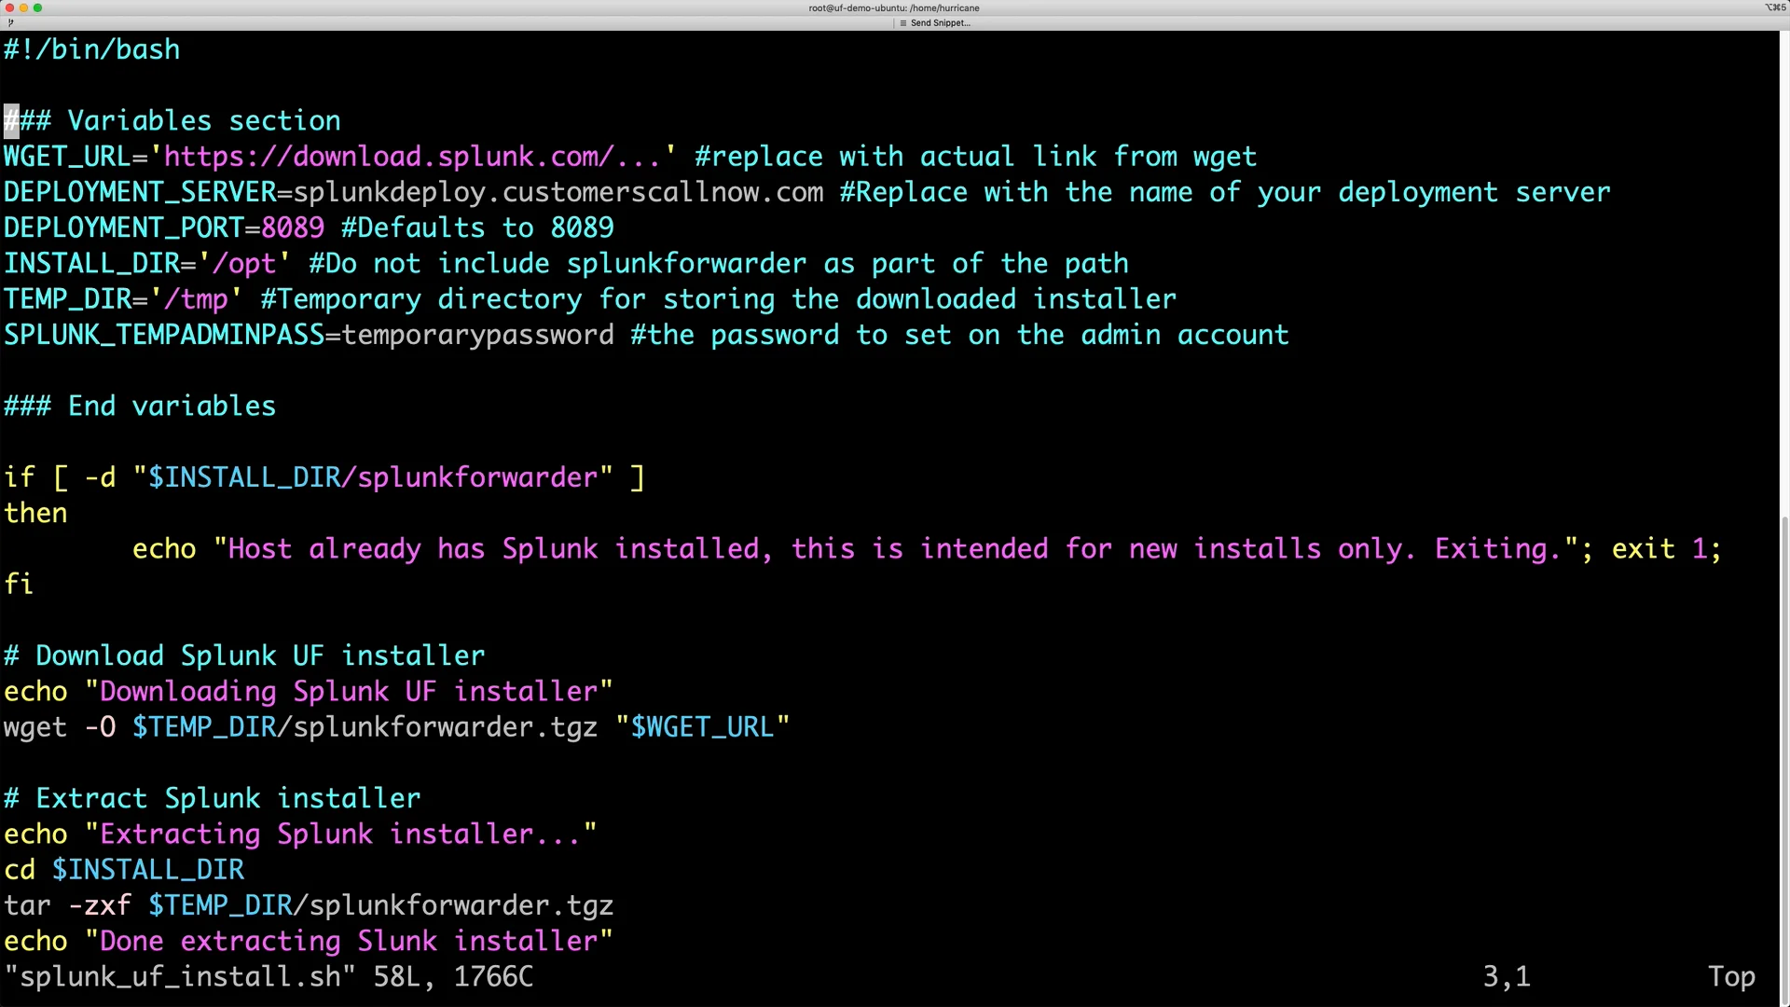Click the splunk_uf_install.sh filename in status line
This screenshot has height=1007, width=1790.
(180, 976)
